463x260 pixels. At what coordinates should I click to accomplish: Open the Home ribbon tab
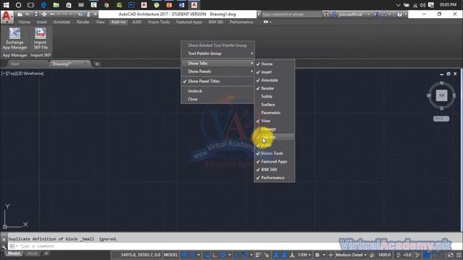click(24, 22)
